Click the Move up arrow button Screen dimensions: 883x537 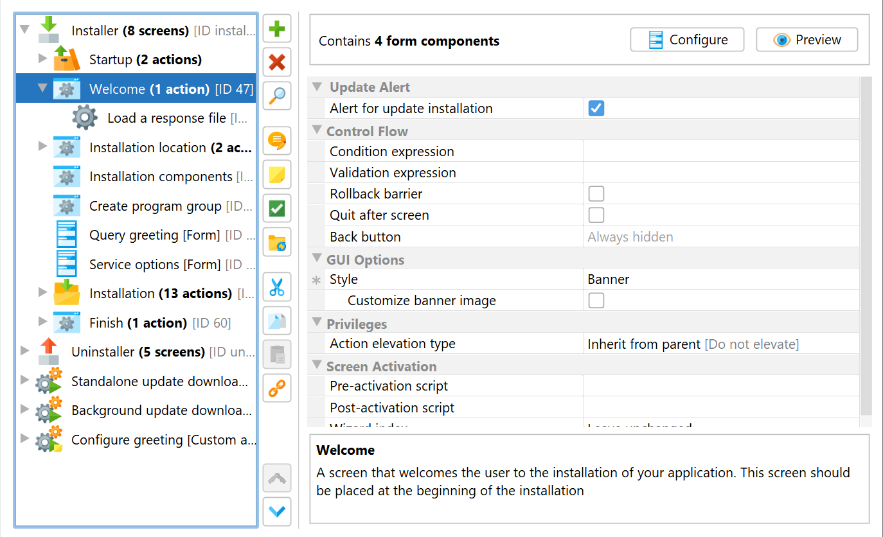coord(277,478)
